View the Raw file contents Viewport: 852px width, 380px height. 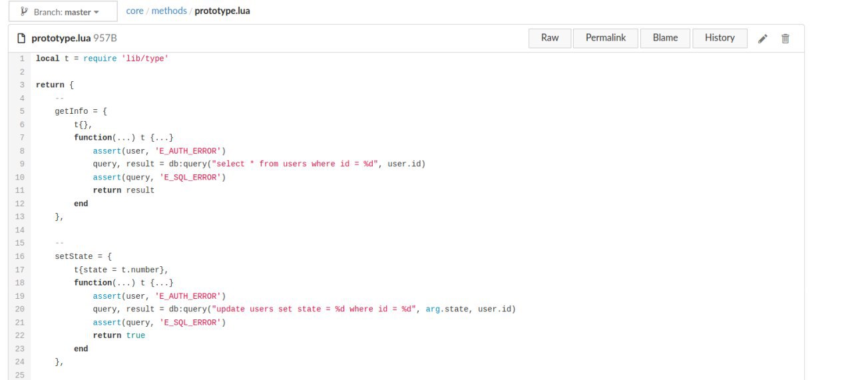(x=550, y=38)
